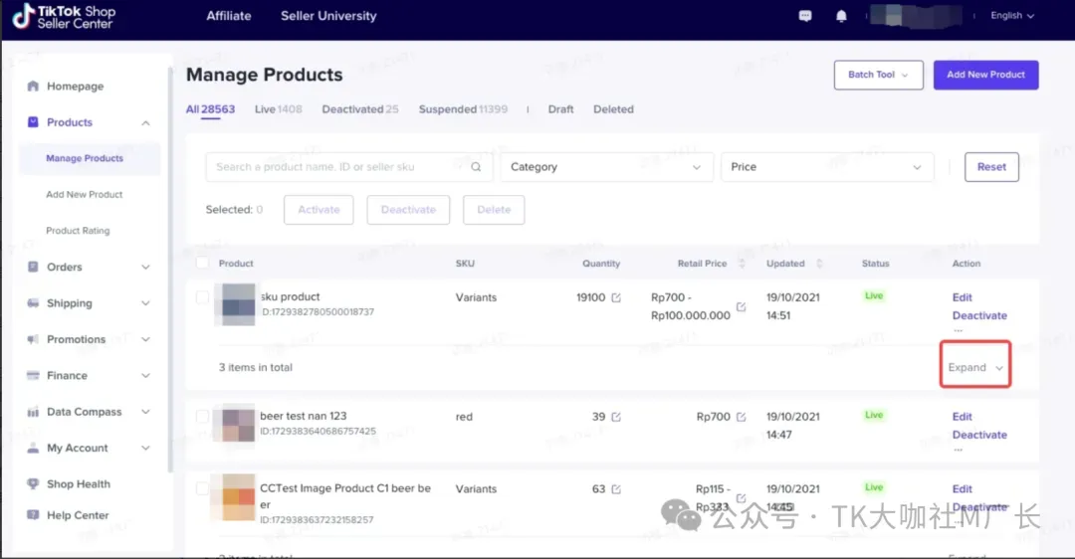Click the Products sidebar icon
This screenshot has width=1075, height=559.
pos(33,122)
